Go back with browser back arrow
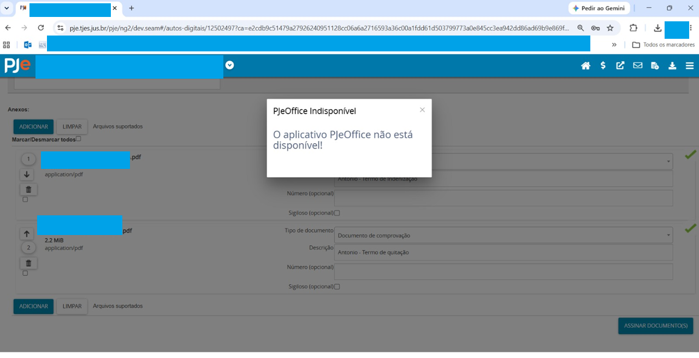 (x=8, y=28)
